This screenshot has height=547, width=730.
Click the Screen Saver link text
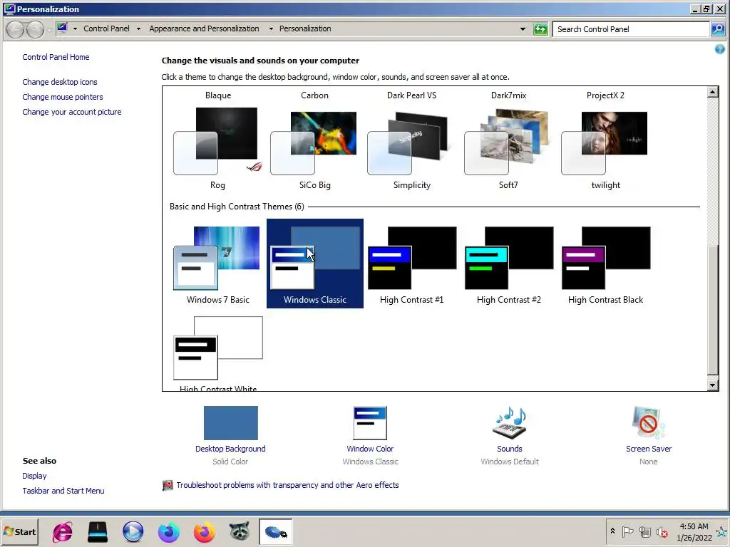click(649, 449)
